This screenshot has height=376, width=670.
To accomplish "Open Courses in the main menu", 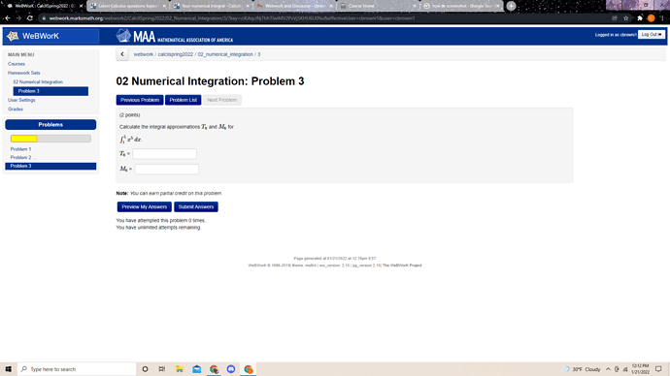I will pos(17,64).
